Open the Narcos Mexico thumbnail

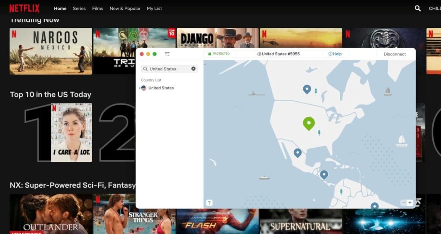pyautogui.click(x=51, y=51)
